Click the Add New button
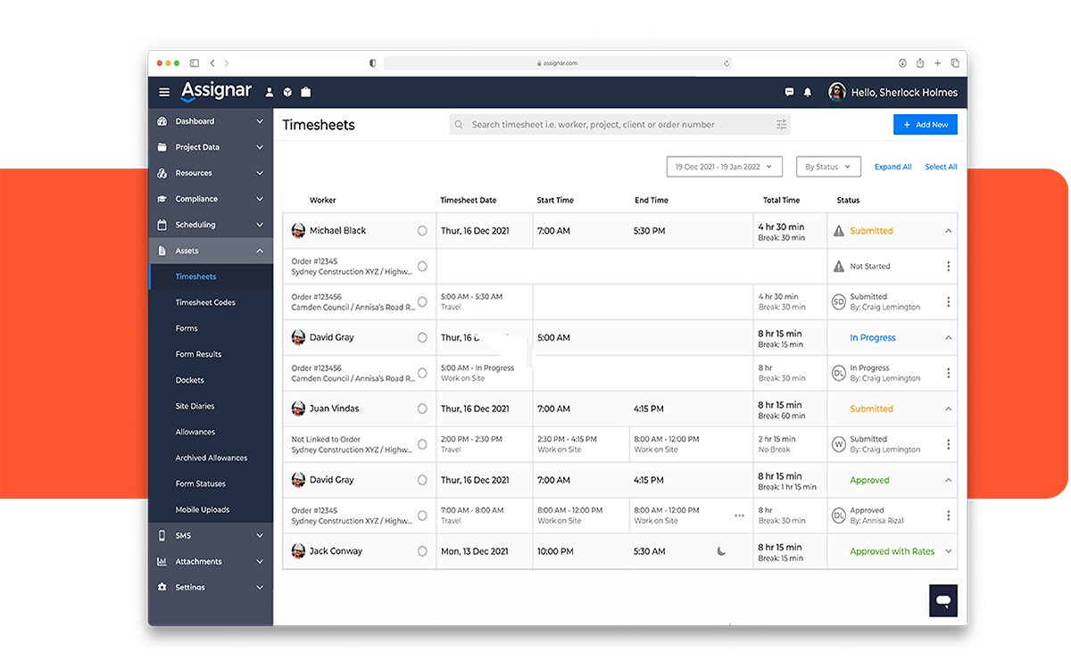This screenshot has width=1071, height=669. (x=925, y=124)
